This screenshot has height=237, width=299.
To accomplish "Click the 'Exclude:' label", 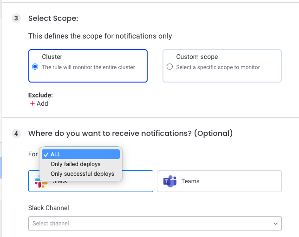I will (40, 95).
